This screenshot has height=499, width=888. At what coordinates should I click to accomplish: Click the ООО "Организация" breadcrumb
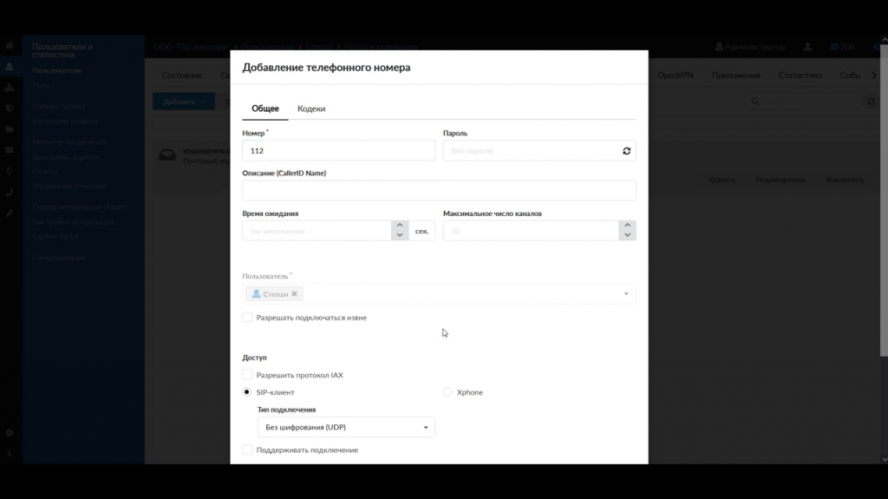click(x=191, y=47)
